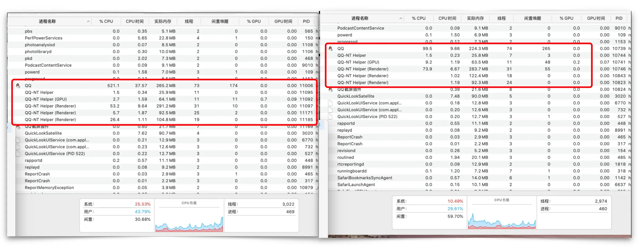642x251 pixels.
Task: Click the QQ penguin icon in left window
Action: 18,86
